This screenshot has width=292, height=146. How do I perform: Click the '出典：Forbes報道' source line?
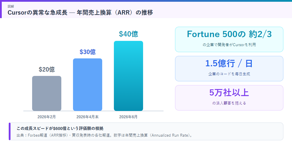(104, 135)
